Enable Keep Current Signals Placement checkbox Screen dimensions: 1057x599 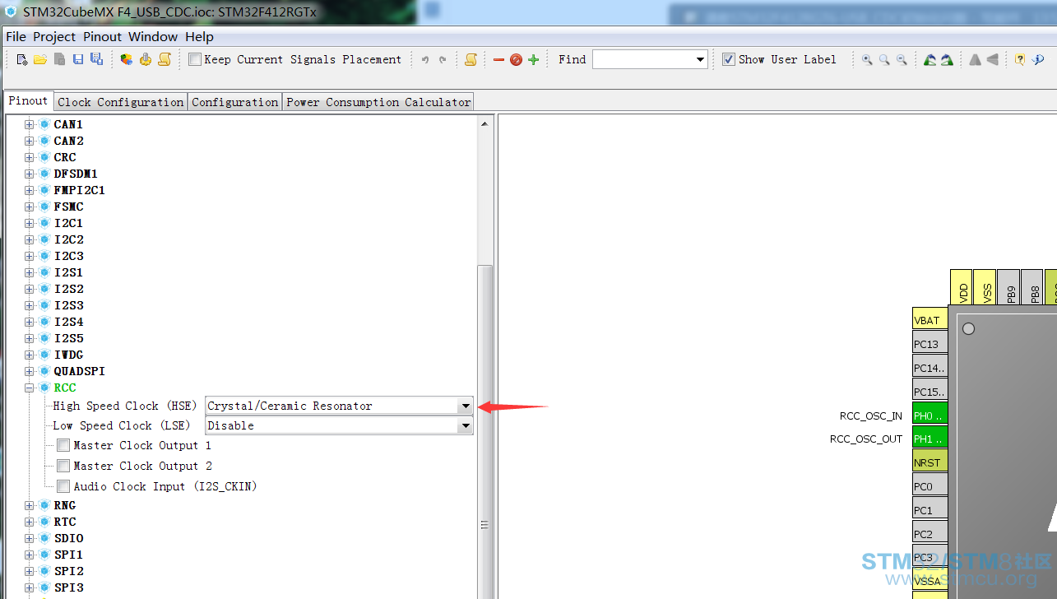point(194,59)
